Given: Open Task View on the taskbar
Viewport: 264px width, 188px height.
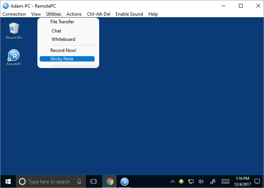Looking at the screenshot, I should 93,182.
